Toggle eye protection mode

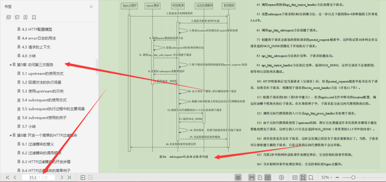(238, 177)
